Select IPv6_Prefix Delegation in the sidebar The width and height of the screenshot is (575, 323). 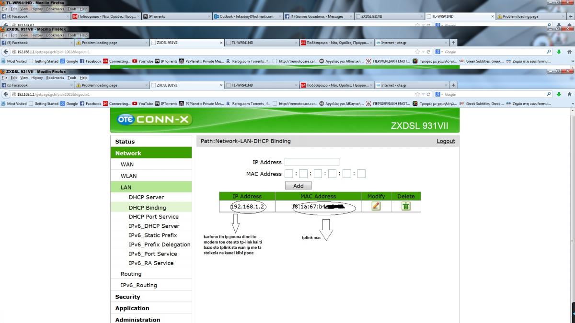(x=159, y=245)
